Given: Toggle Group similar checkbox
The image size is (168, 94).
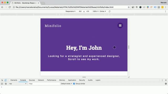Looking at the screenshot, I should [74, 84].
